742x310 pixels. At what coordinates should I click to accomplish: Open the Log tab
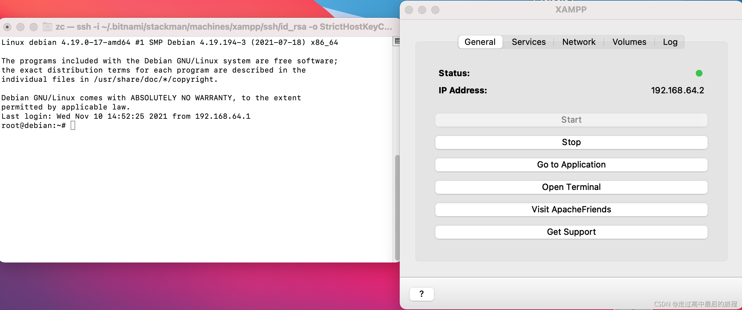tap(670, 42)
